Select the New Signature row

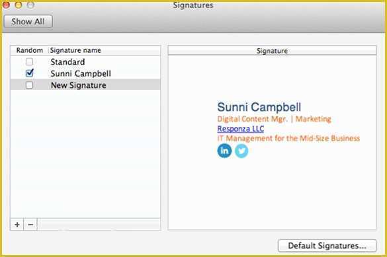click(85, 85)
